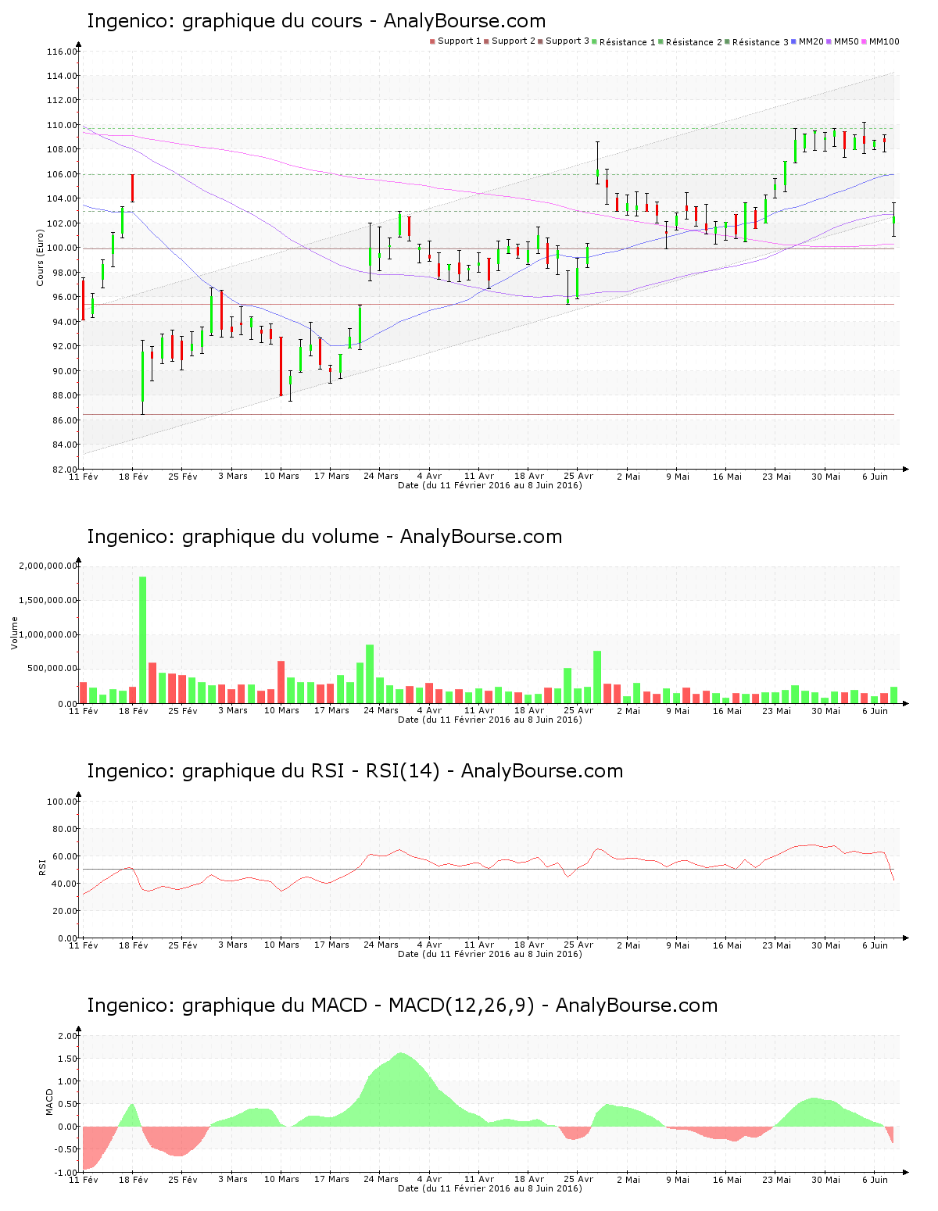Select the Support 2 legend label

(514, 41)
